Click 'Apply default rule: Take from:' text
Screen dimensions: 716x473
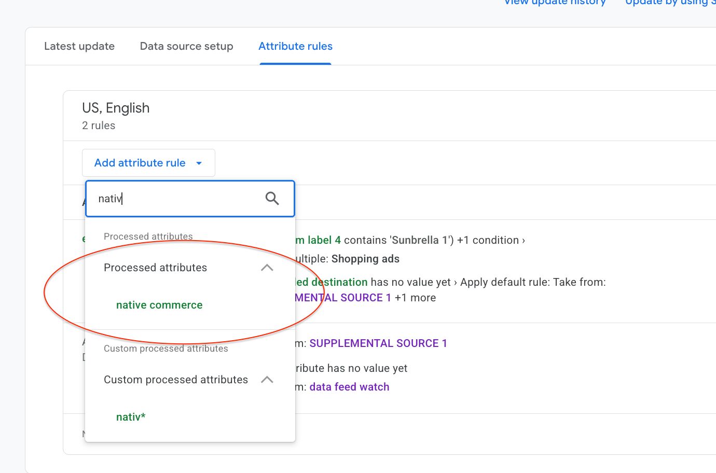(533, 282)
